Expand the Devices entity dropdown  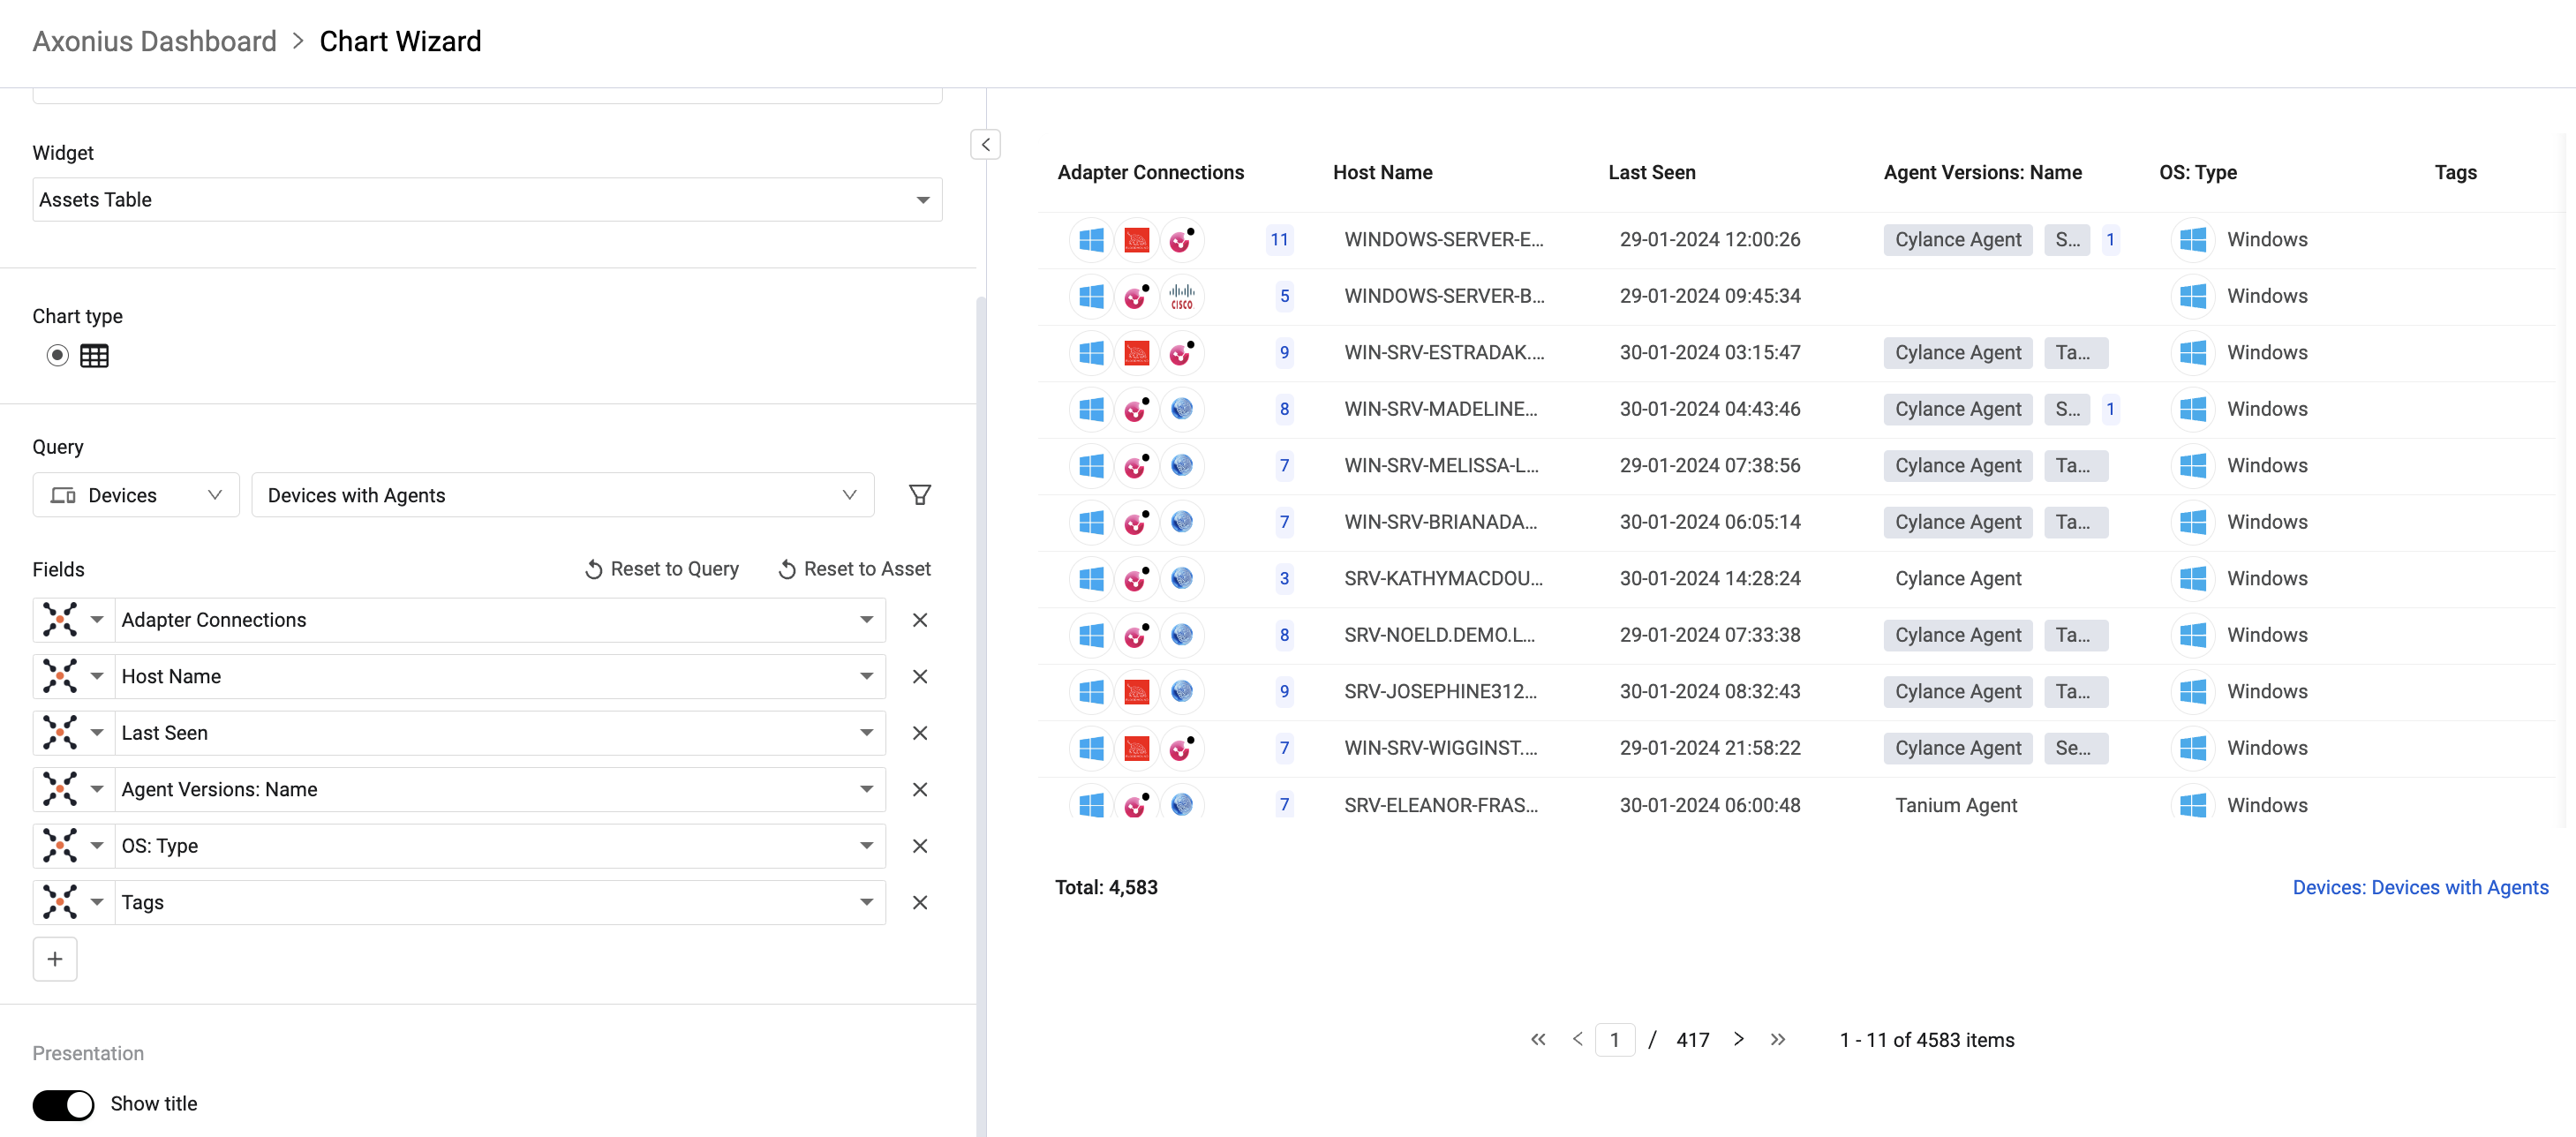click(136, 495)
